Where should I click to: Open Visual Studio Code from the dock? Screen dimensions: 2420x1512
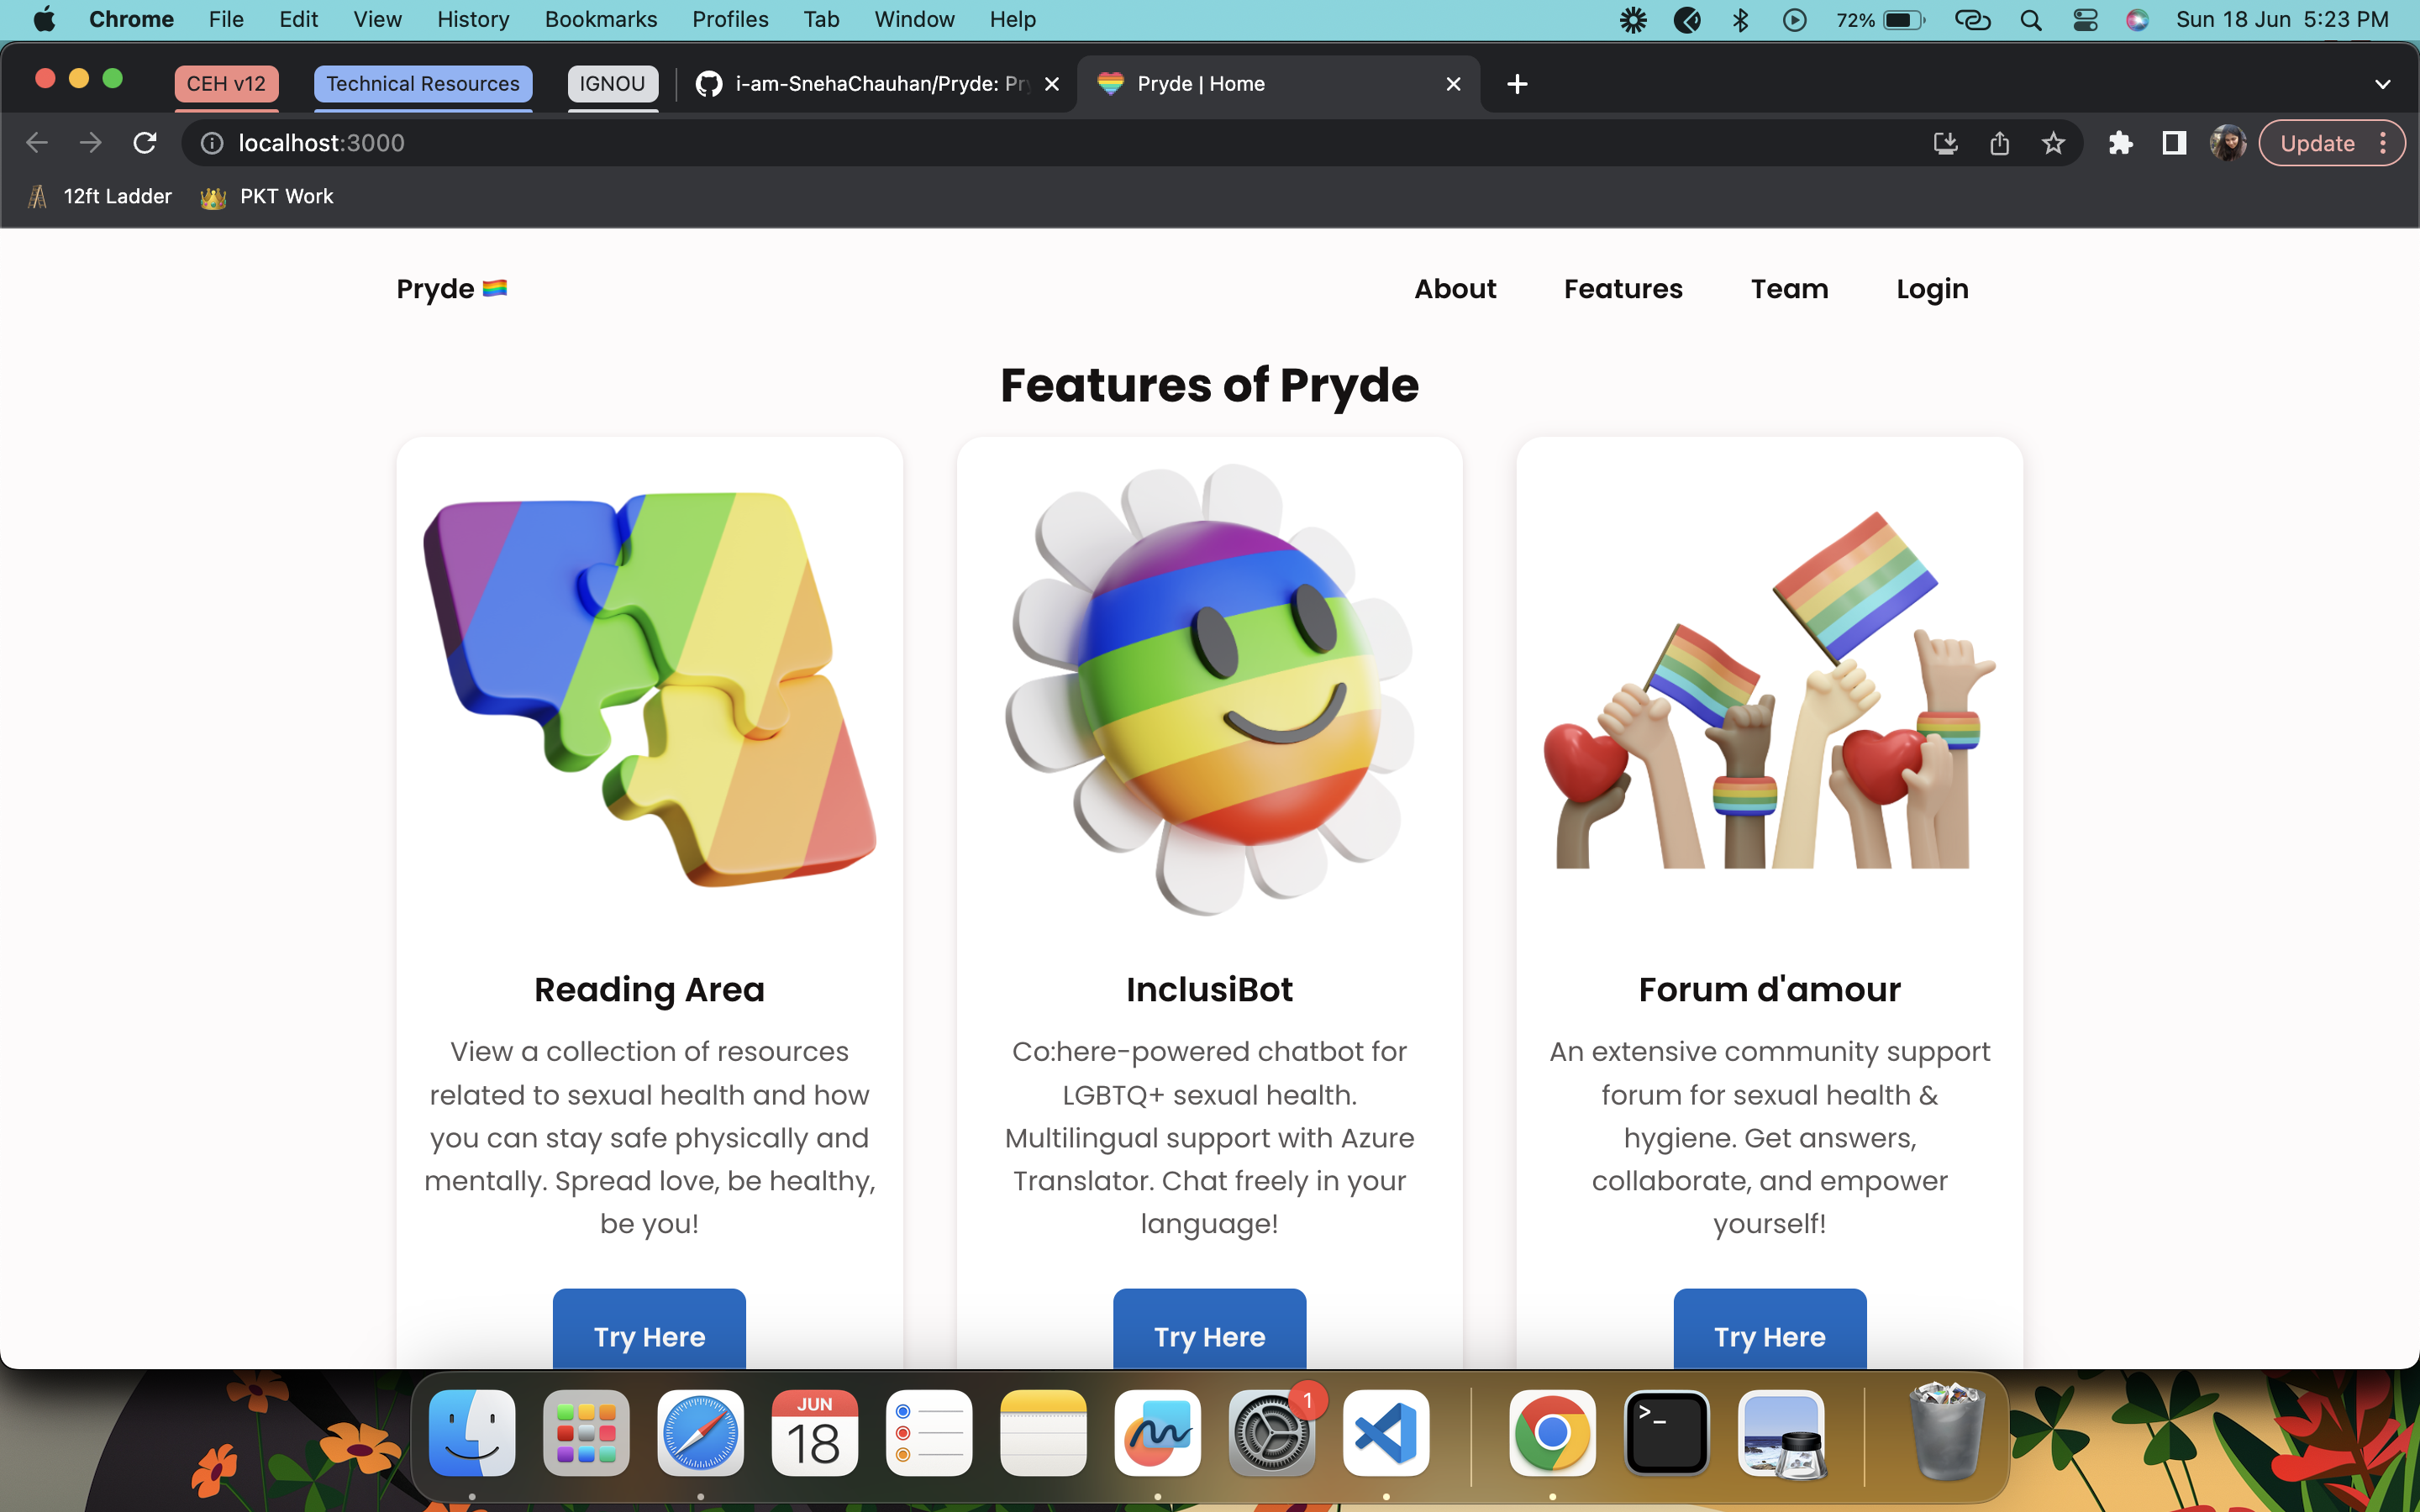click(1385, 1433)
